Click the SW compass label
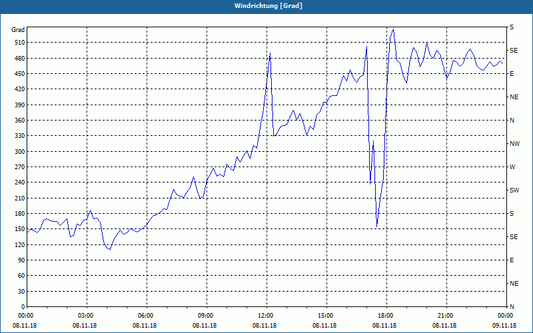 [x=514, y=190]
